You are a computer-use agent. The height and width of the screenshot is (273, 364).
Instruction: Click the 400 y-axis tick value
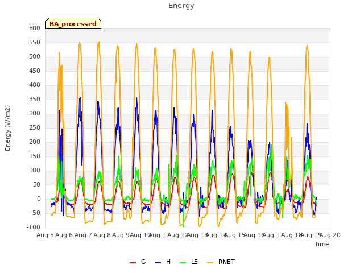(x=35, y=85)
